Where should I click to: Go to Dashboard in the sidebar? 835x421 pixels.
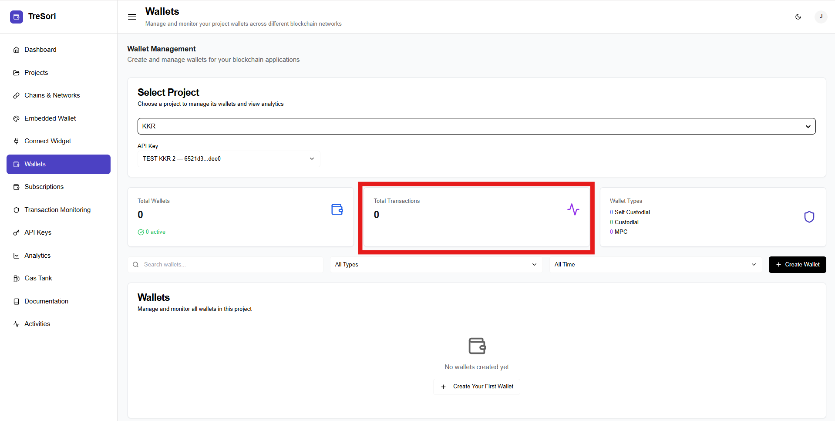40,50
